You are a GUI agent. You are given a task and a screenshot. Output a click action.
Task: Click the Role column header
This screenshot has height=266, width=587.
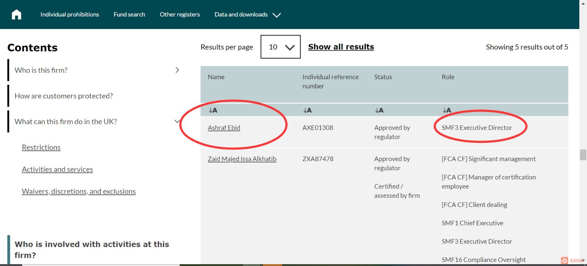(x=448, y=77)
